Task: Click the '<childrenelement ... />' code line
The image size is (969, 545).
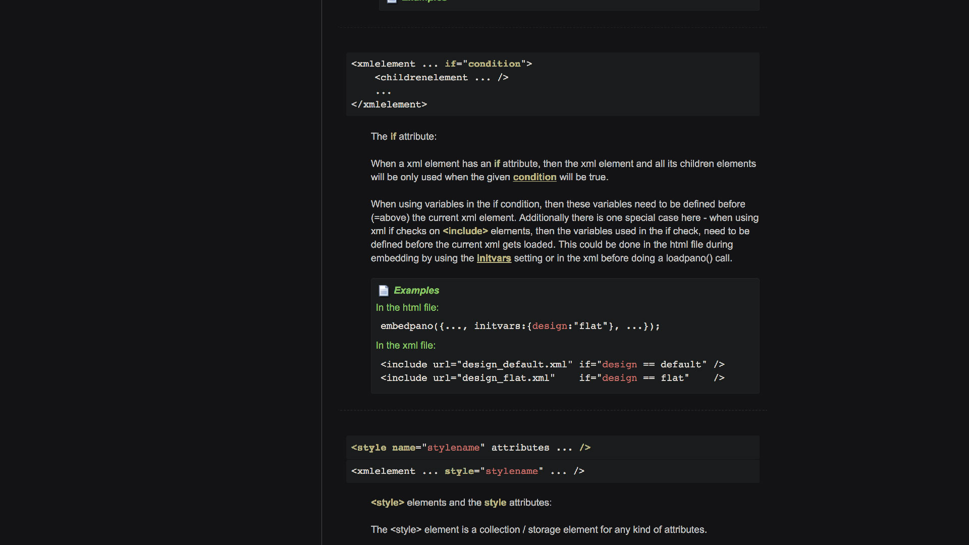Action: 442,78
